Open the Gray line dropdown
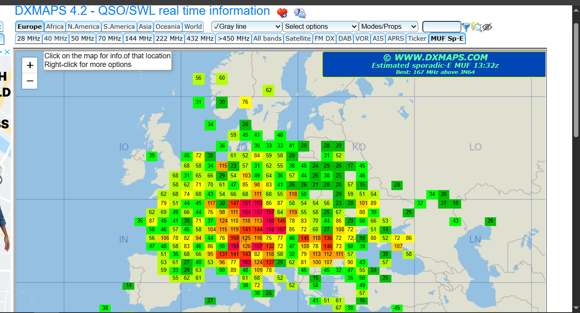Screen dimensions: 580x313 (247, 27)
